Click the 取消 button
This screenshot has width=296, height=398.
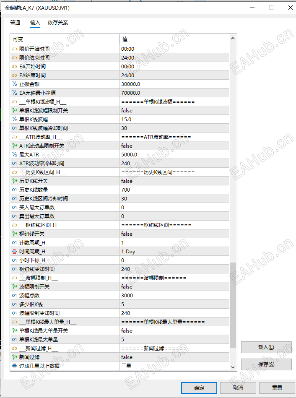point(238,388)
